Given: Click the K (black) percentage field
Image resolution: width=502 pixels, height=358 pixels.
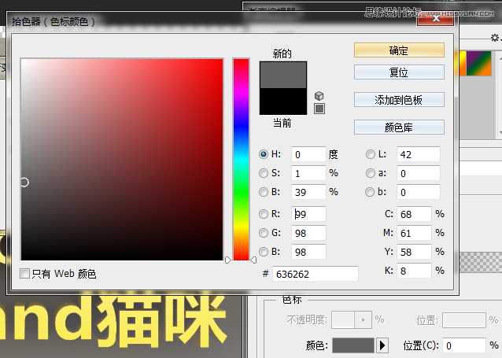Looking at the screenshot, I should tap(414, 271).
